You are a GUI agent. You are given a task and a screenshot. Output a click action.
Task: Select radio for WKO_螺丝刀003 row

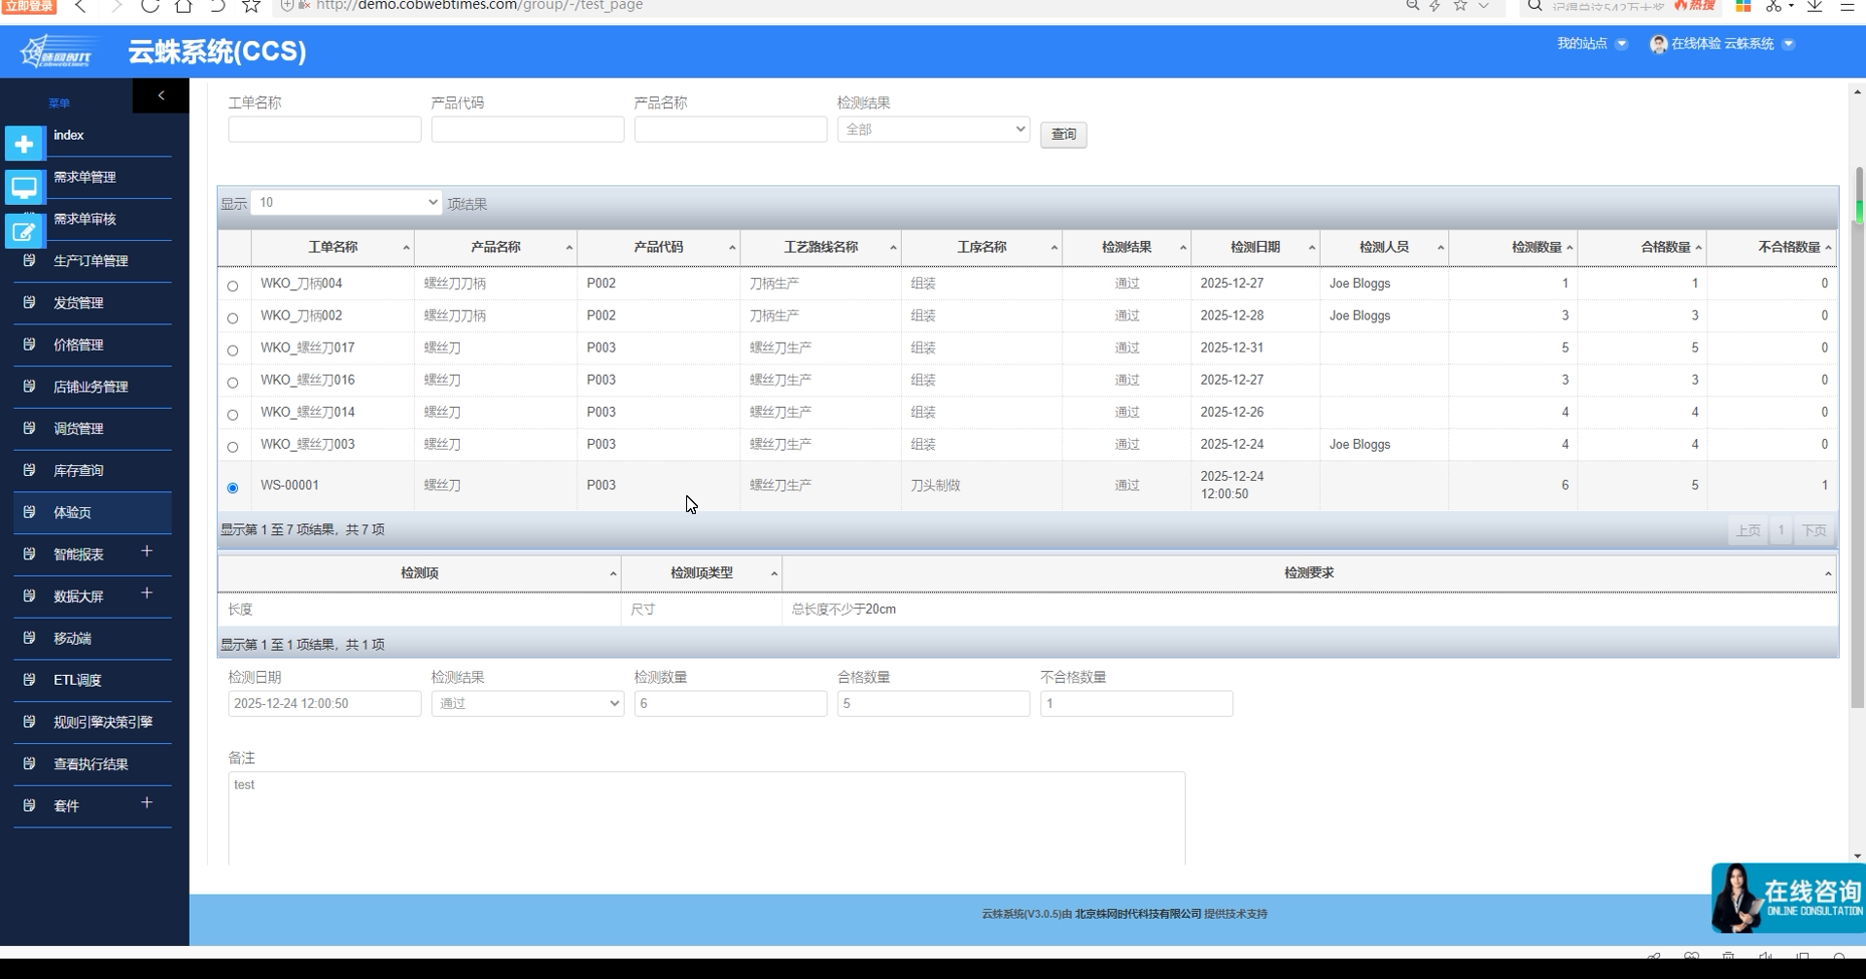[232, 447]
